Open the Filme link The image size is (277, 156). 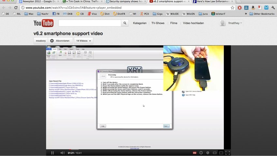174,23
